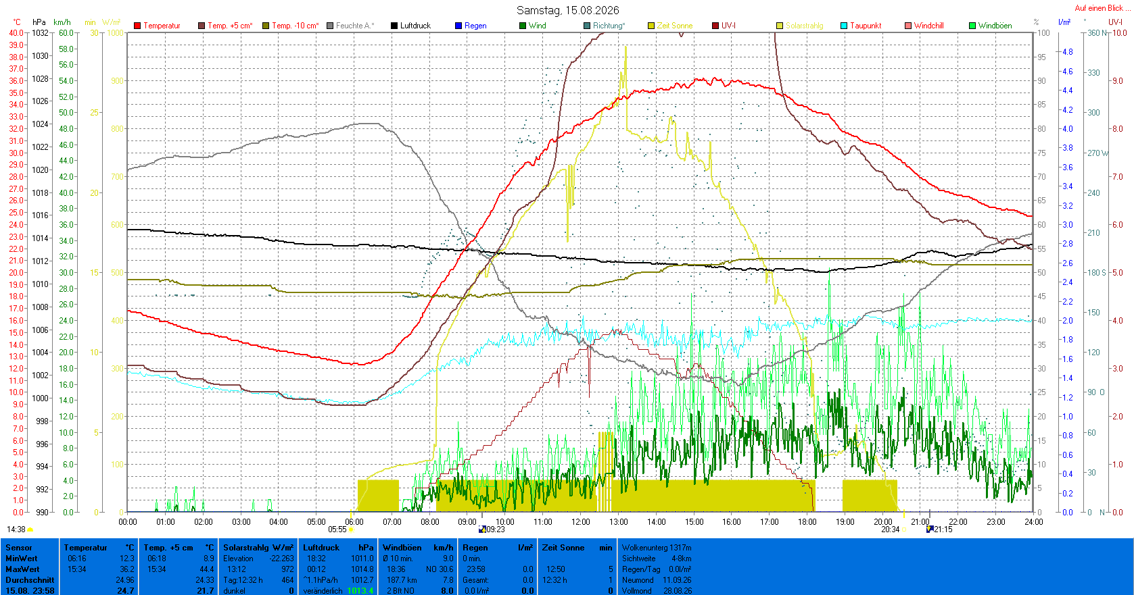Click the '12:00' label on the time axis

[581, 521]
